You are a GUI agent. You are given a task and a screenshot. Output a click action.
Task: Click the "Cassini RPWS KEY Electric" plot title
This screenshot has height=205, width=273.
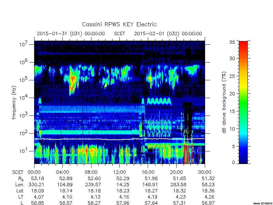(x=119, y=24)
